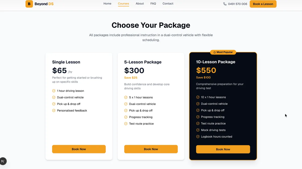302x169 pixels.
Task: Click the phone icon beside 0491 570 006
Action: (x=225, y=4)
